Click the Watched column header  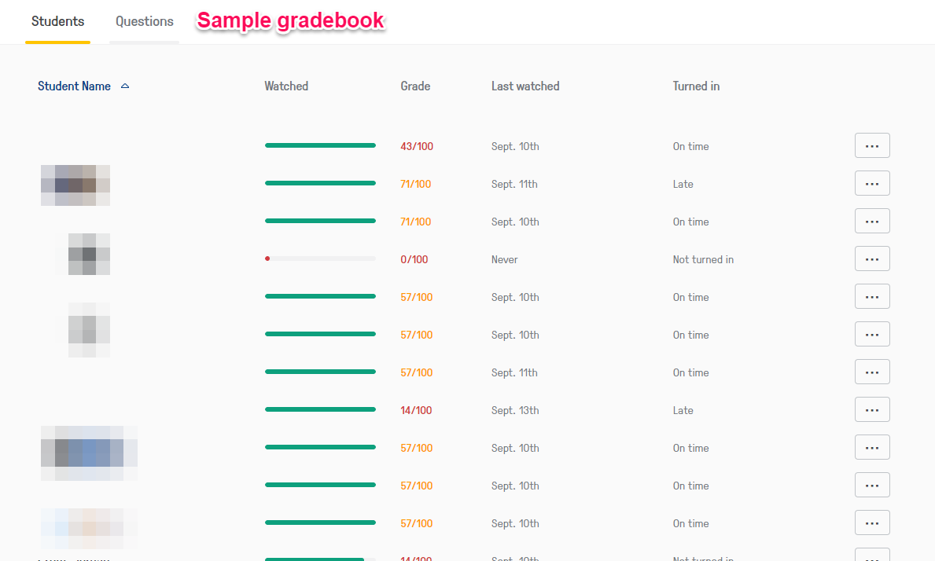point(286,86)
